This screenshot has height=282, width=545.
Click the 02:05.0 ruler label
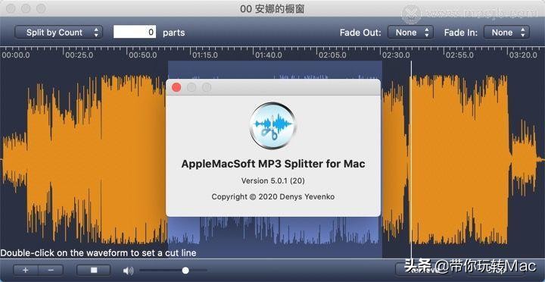tap(333, 55)
